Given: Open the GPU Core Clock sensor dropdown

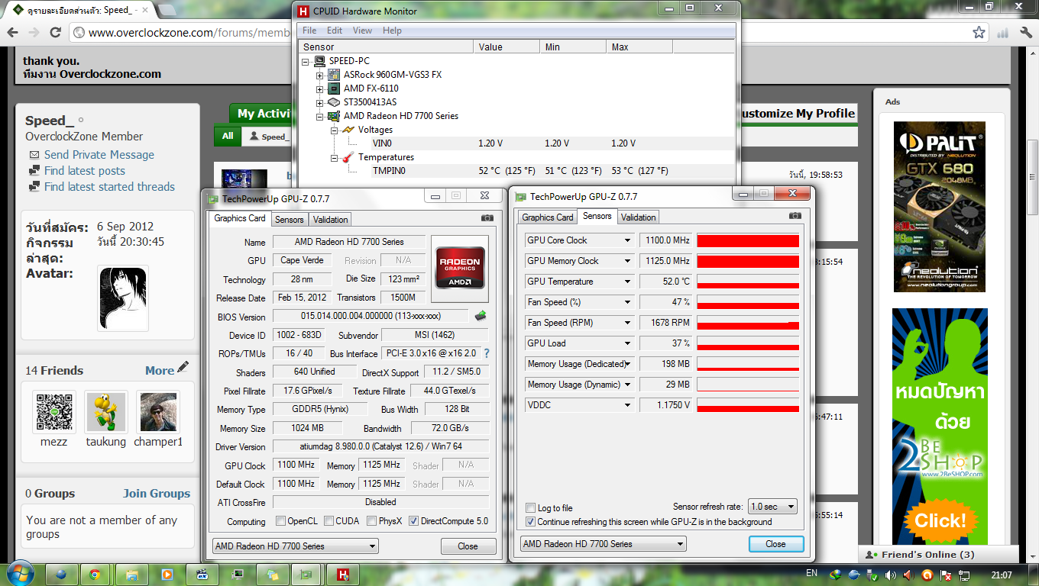Looking at the screenshot, I should coord(628,240).
